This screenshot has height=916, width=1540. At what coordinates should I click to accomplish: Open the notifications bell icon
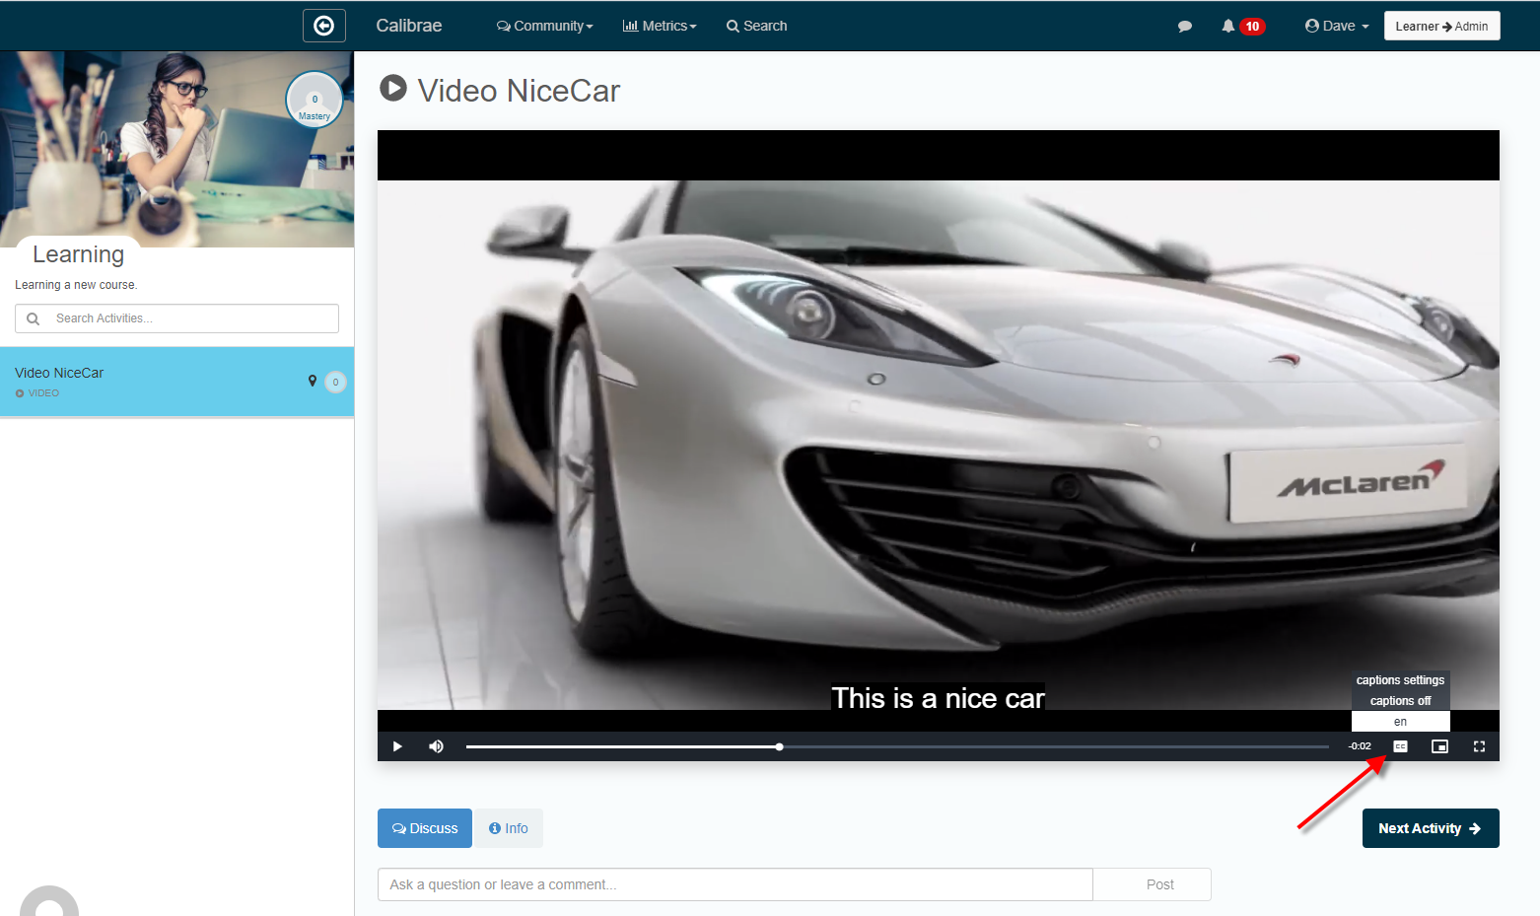tap(1228, 27)
